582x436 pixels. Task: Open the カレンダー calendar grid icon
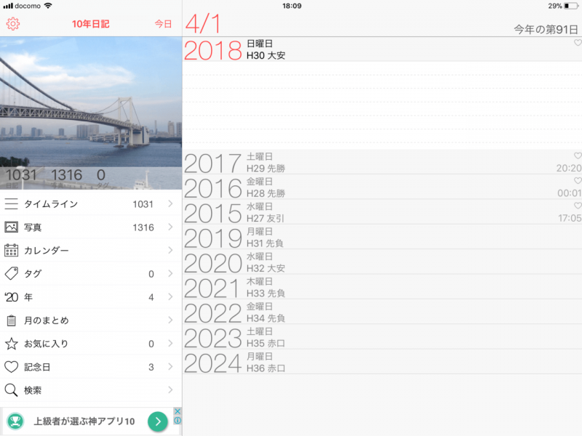coord(10,251)
